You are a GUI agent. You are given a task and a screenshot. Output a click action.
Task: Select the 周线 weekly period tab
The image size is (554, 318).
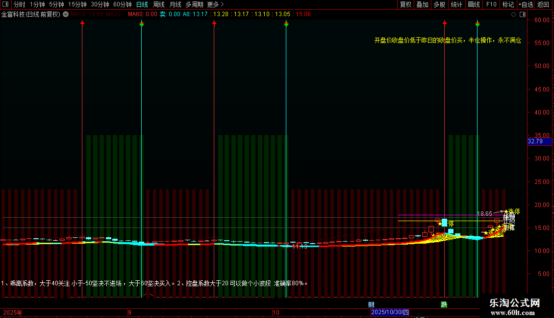tap(159, 4)
